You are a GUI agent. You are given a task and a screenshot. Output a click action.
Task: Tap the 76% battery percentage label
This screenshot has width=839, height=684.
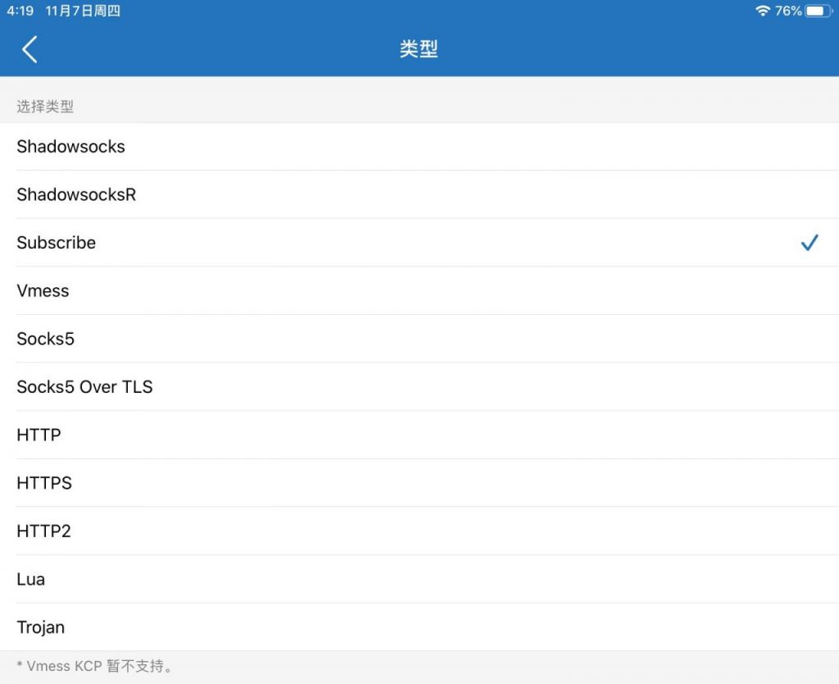(x=789, y=11)
